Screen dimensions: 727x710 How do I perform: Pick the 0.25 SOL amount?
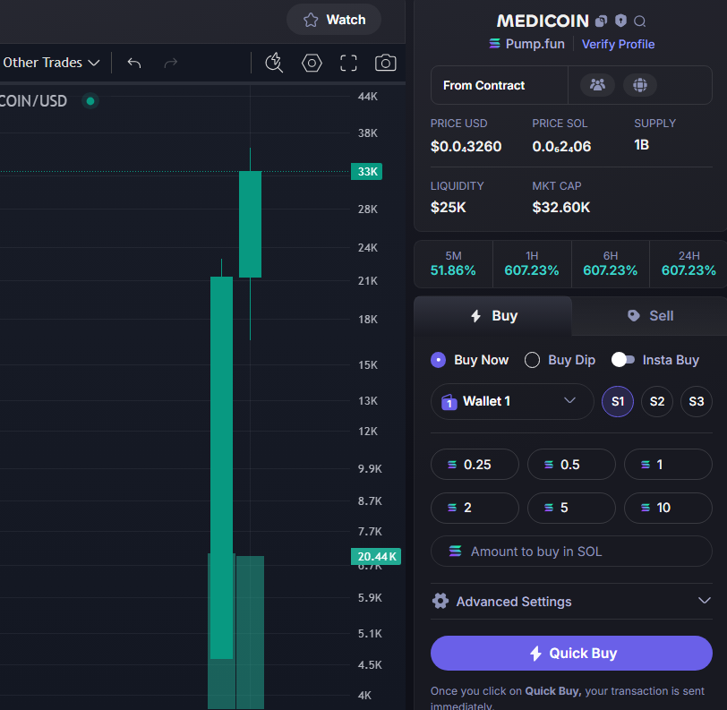point(475,464)
